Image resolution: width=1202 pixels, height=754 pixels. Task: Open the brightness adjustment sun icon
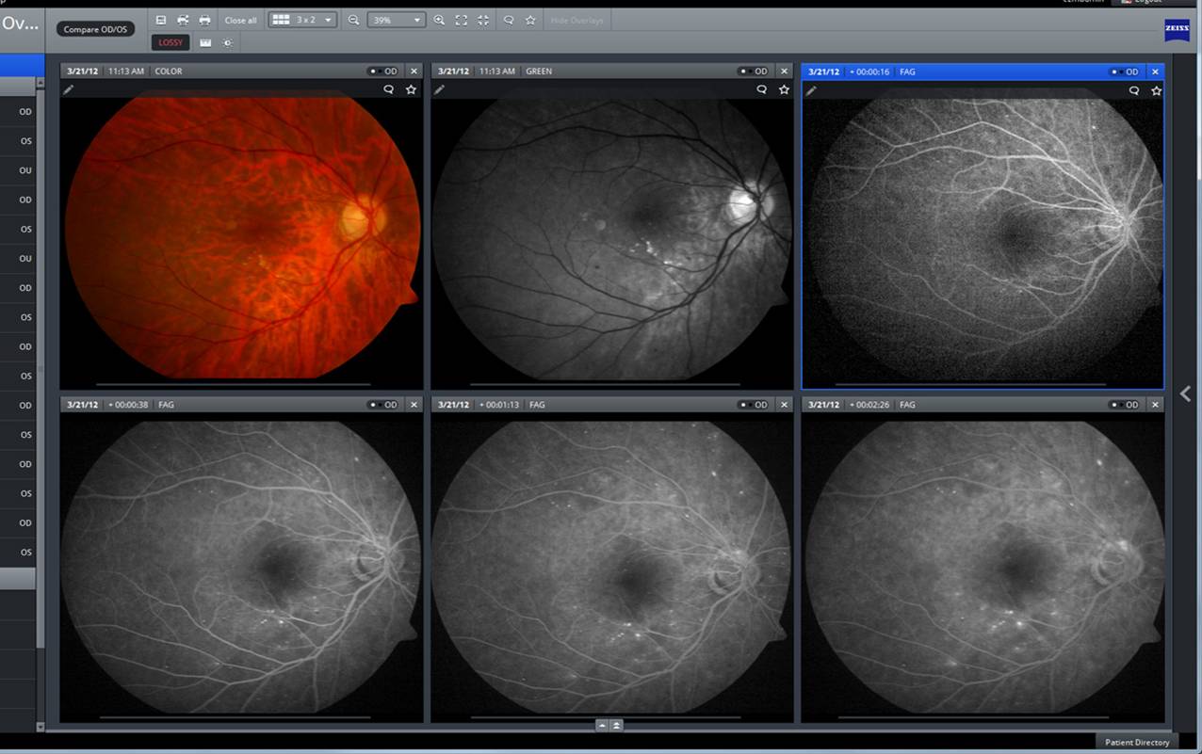tap(227, 42)
